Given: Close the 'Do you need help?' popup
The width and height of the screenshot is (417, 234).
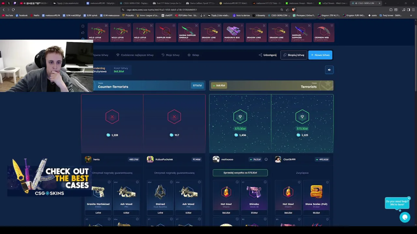Looking at the screenshot, I should pyautogui.click(x=409, y=198).
